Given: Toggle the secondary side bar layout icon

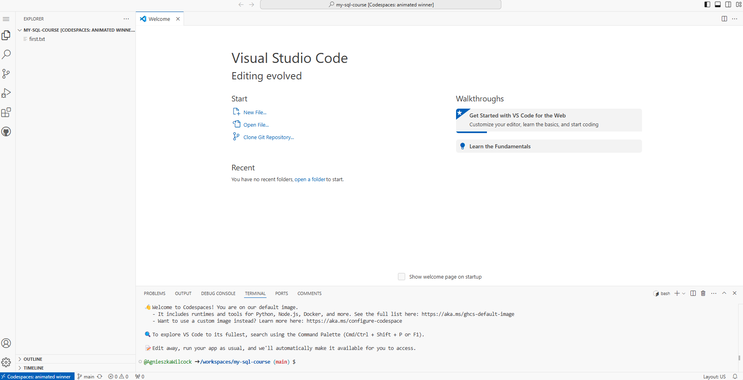Looking at the screenshot, I should 728,4.
